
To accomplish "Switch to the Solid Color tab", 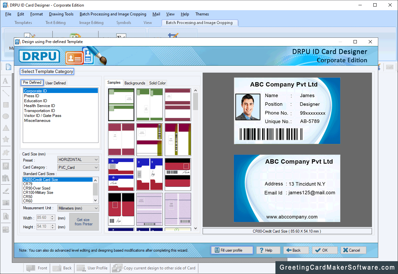I will (157, 83).
